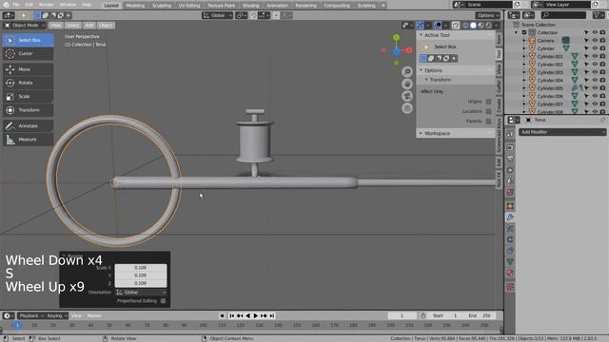Screen dimensions: 609x342
Task: Open the Texture properties checker tab
Action: [x=510, y=287]
